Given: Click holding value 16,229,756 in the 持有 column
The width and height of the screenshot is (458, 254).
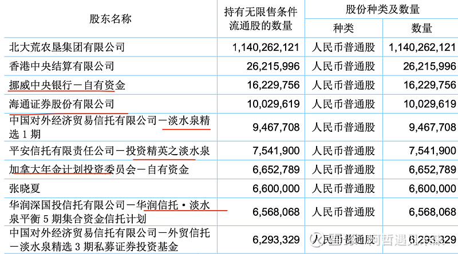Looking at the screenshot, I should pos(273,85).
